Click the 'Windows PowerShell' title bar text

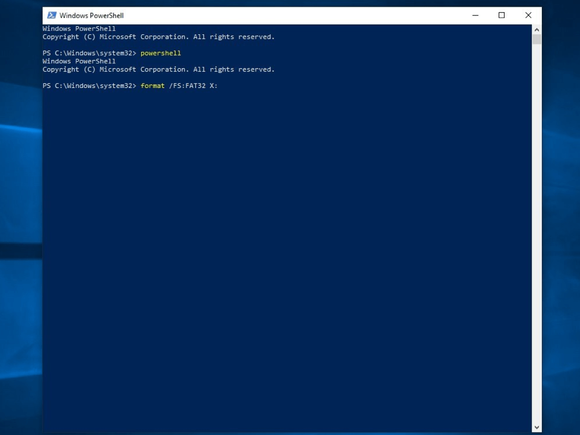[91, 15]
